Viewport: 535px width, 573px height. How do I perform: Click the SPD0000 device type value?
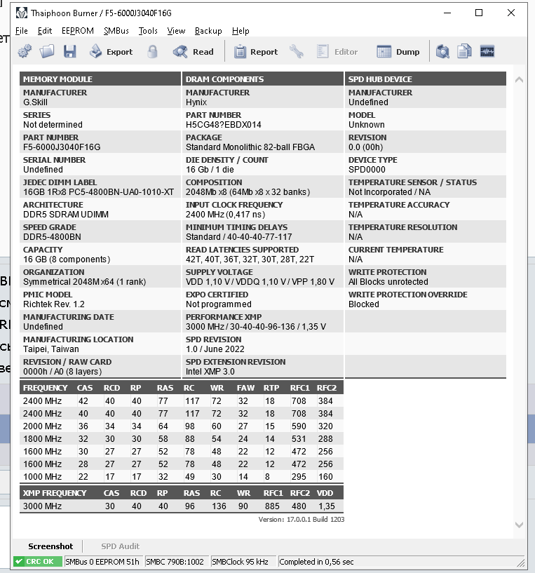[x=367, y=170]
